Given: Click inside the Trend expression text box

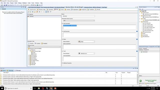Looking at the screenshot, I should point(99,59).
